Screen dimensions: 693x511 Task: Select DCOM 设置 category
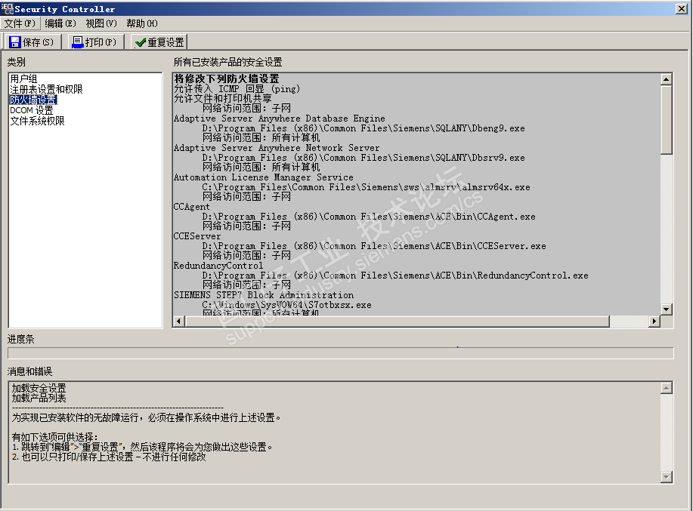pos(32,110)
